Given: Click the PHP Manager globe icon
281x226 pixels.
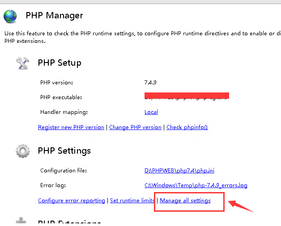Looking at the screenshot, I should pyautogui.click(x=10, y=16).
